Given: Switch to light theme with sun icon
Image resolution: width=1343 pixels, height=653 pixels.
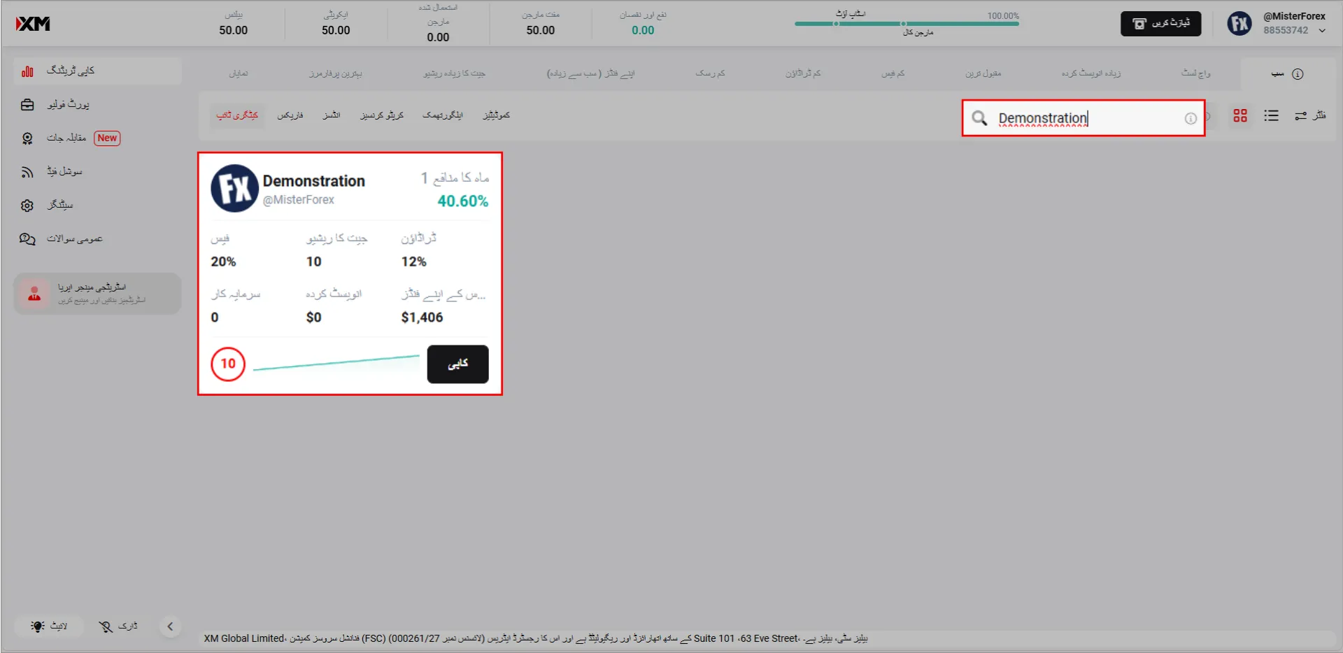Looking at the screenshot, I should [x=49, y=626].
